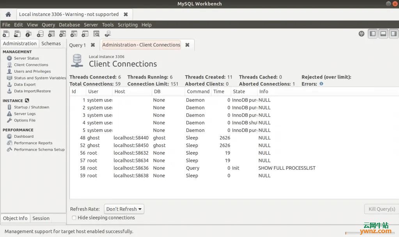
Task: Select connection row 58 SHOW FULL PROCESSLIST
Action: (x=234, y=168)
